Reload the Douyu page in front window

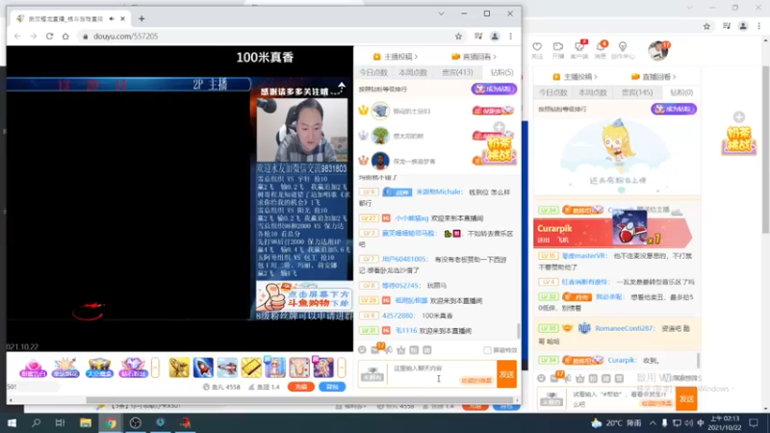[x=50, y=37]
